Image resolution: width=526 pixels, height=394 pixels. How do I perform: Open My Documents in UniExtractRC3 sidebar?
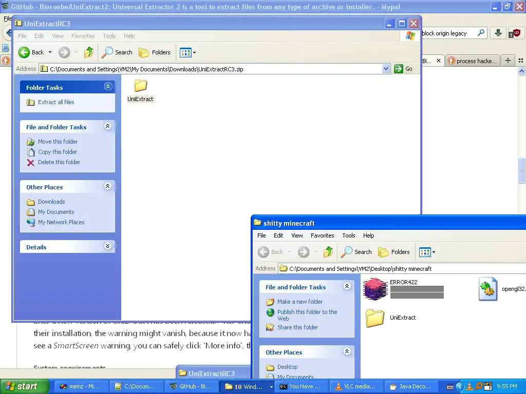pos(56,212)
